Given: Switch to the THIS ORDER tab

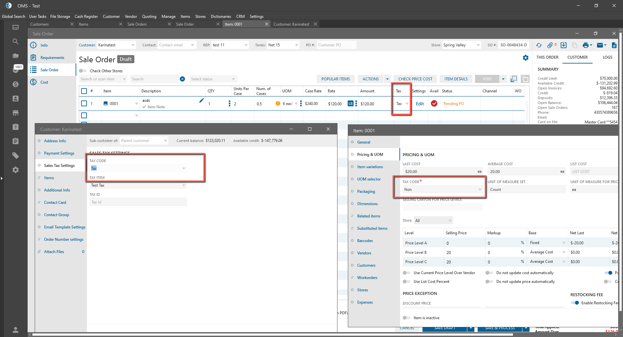Looking at the screenshot, I should click(547, 57).
